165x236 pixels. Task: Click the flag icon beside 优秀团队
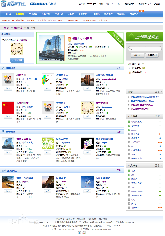(3, 132)
